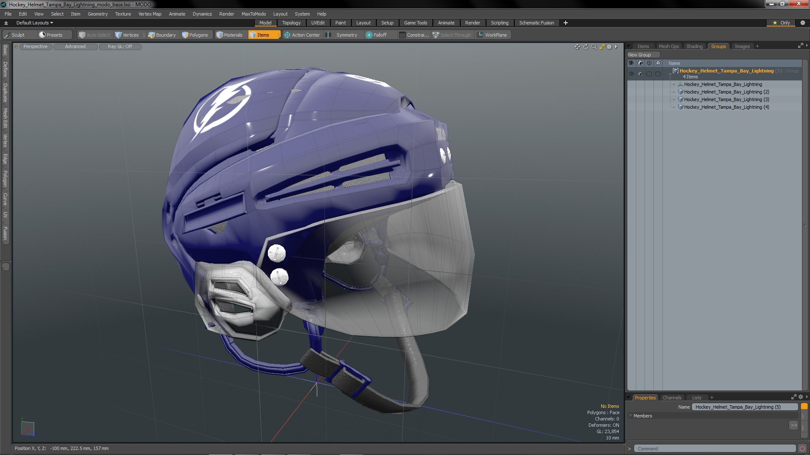
Task: Open the WorkPlane menu
Action: [x=492, y=35]
